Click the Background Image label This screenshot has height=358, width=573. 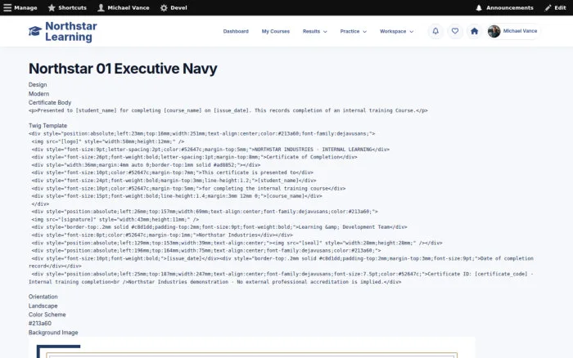click(53, 333)
